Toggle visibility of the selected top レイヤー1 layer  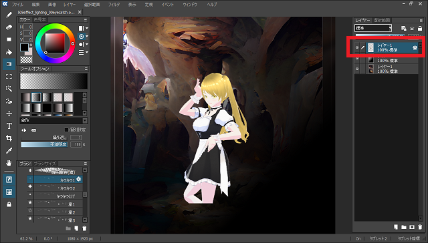point(357,47)
